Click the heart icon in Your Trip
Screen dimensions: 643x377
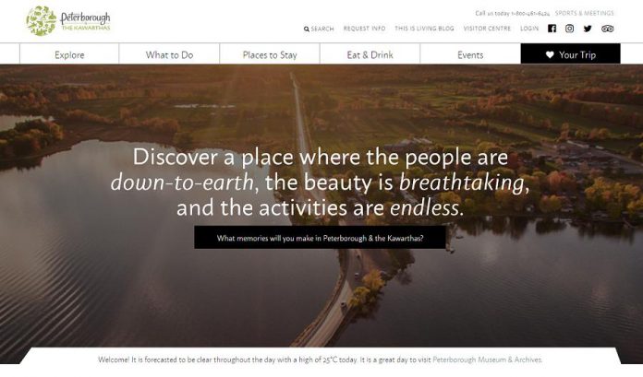pos(550,55)
